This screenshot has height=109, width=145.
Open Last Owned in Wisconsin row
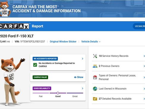point(119,89)
